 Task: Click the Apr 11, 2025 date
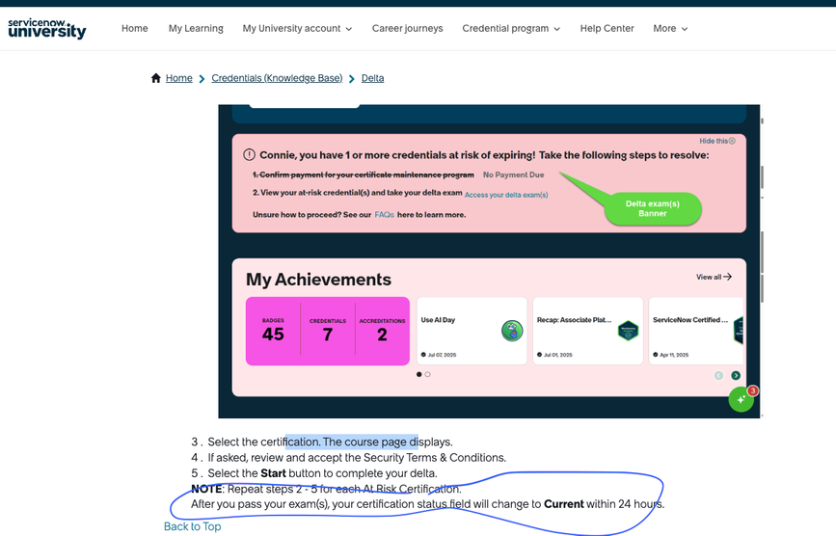coord(674,355)
